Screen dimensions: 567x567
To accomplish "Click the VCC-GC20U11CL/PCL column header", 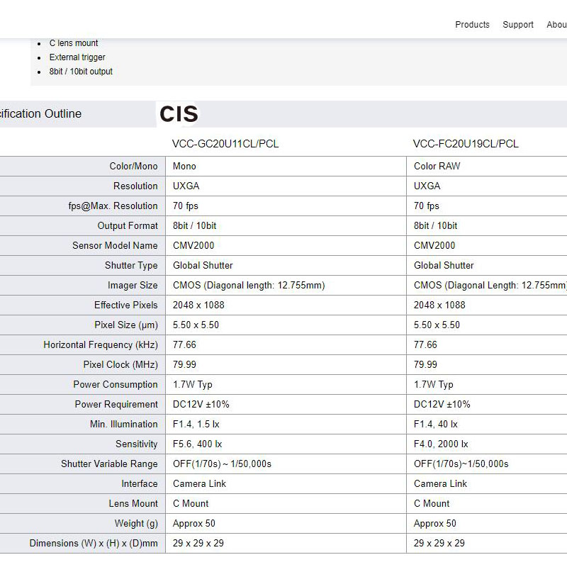I will click(x=225, y=144).
